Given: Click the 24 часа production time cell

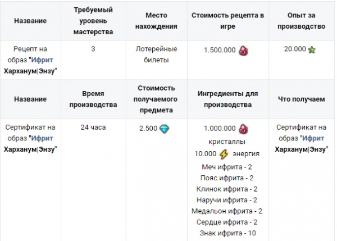Looking at the screenshot, I should point(93,128).
